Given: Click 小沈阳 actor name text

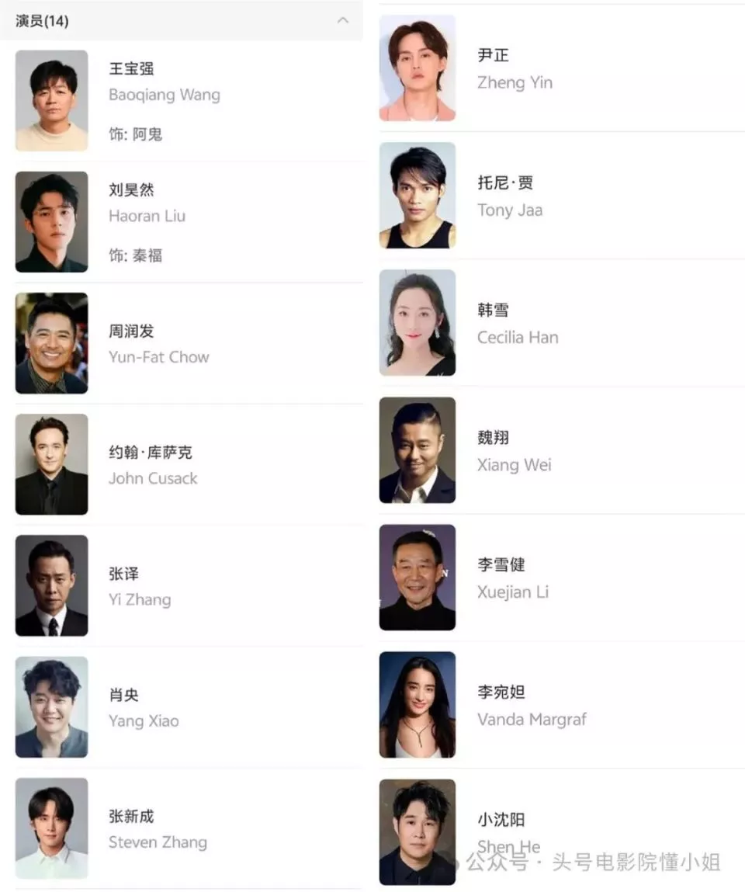Looking at the screenshot, I should click(501, 819).
